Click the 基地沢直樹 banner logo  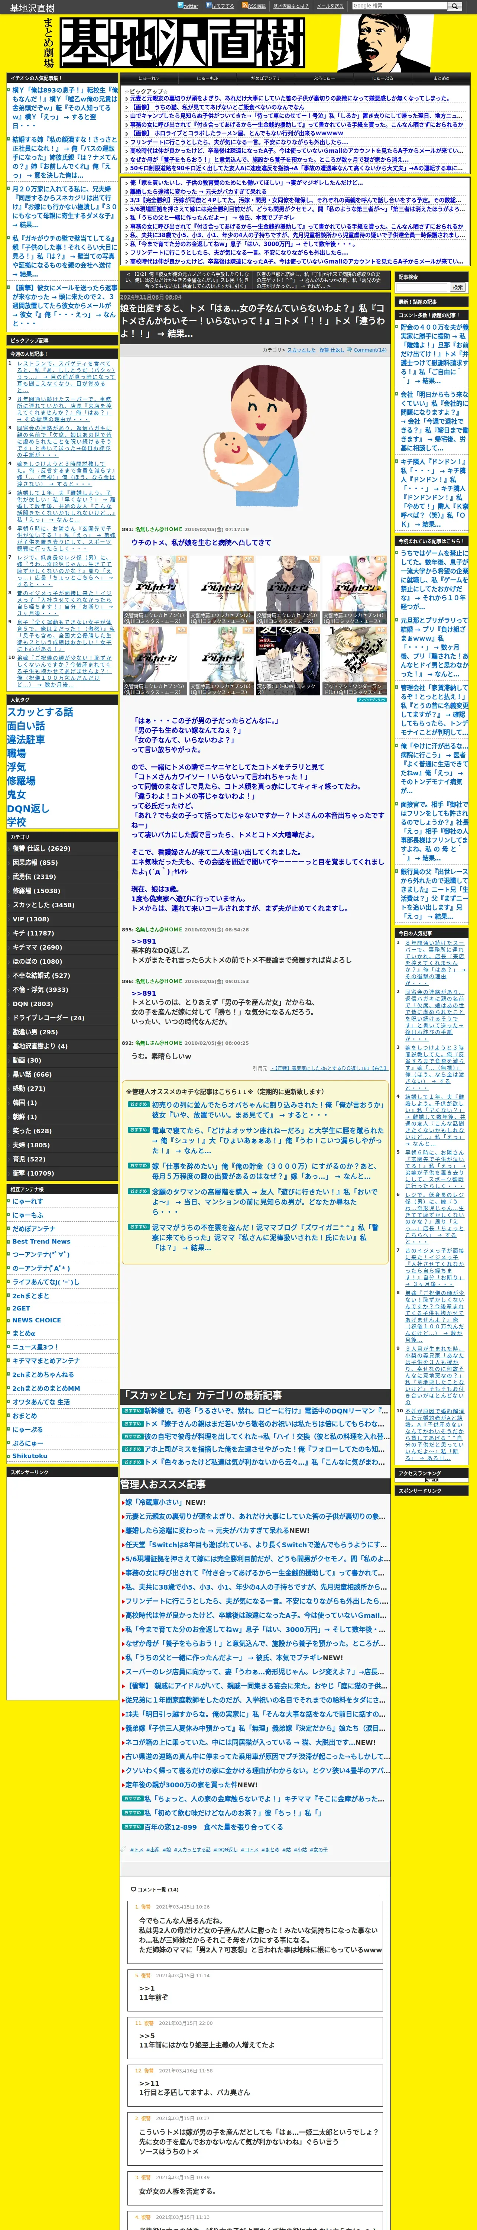(x=183, y=43)
